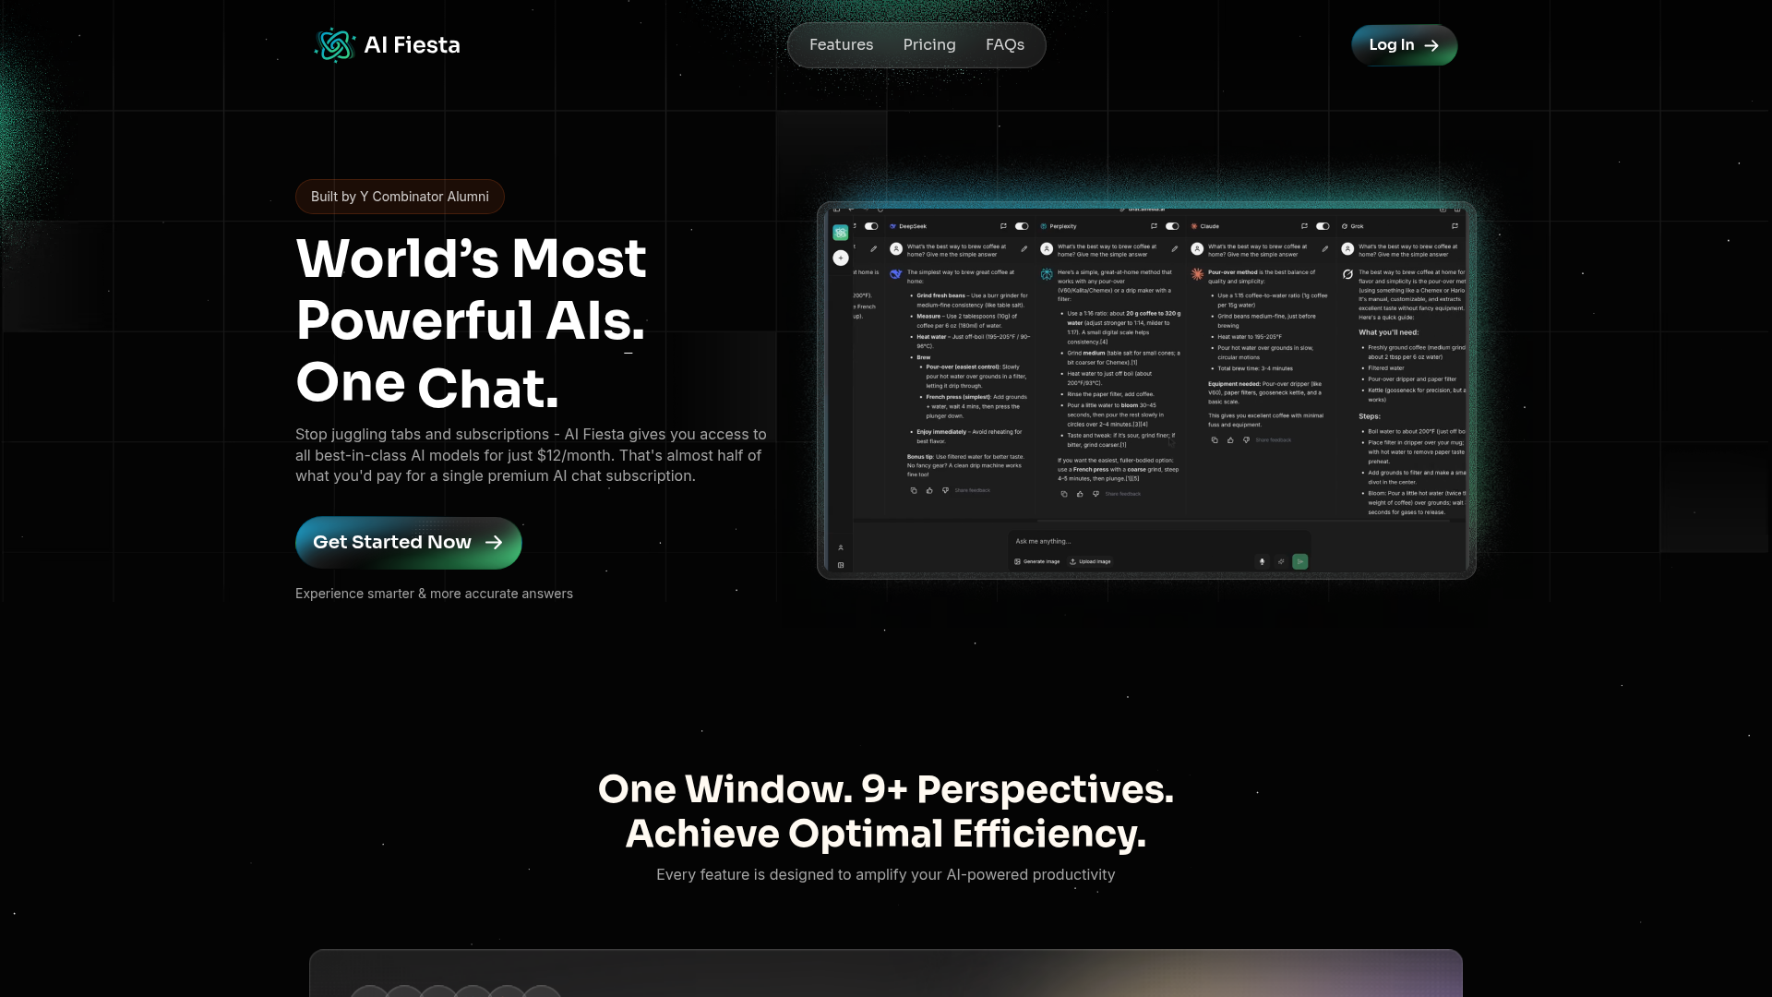Click the Claude model name

click(x=1209, y=226)
